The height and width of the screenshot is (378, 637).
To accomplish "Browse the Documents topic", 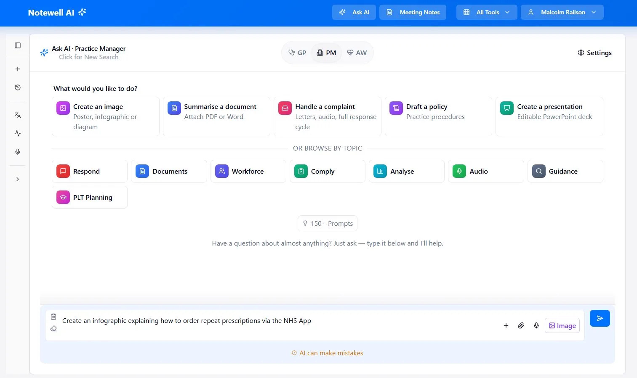I will [169, 171].
